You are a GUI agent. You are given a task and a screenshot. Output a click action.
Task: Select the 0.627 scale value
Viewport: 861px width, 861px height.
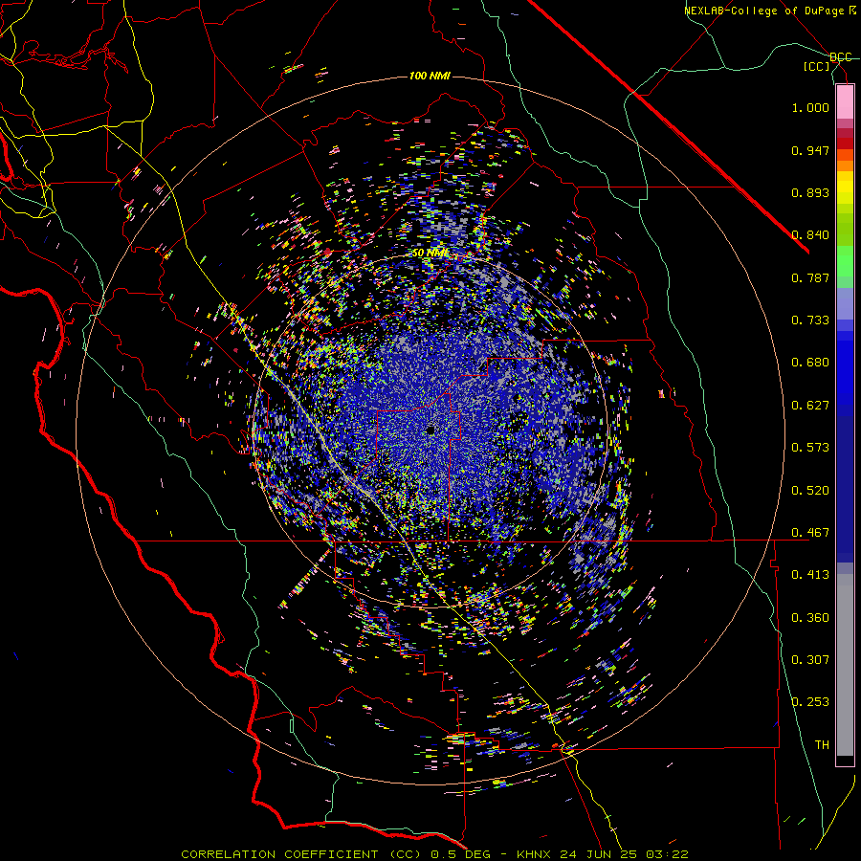810,406
